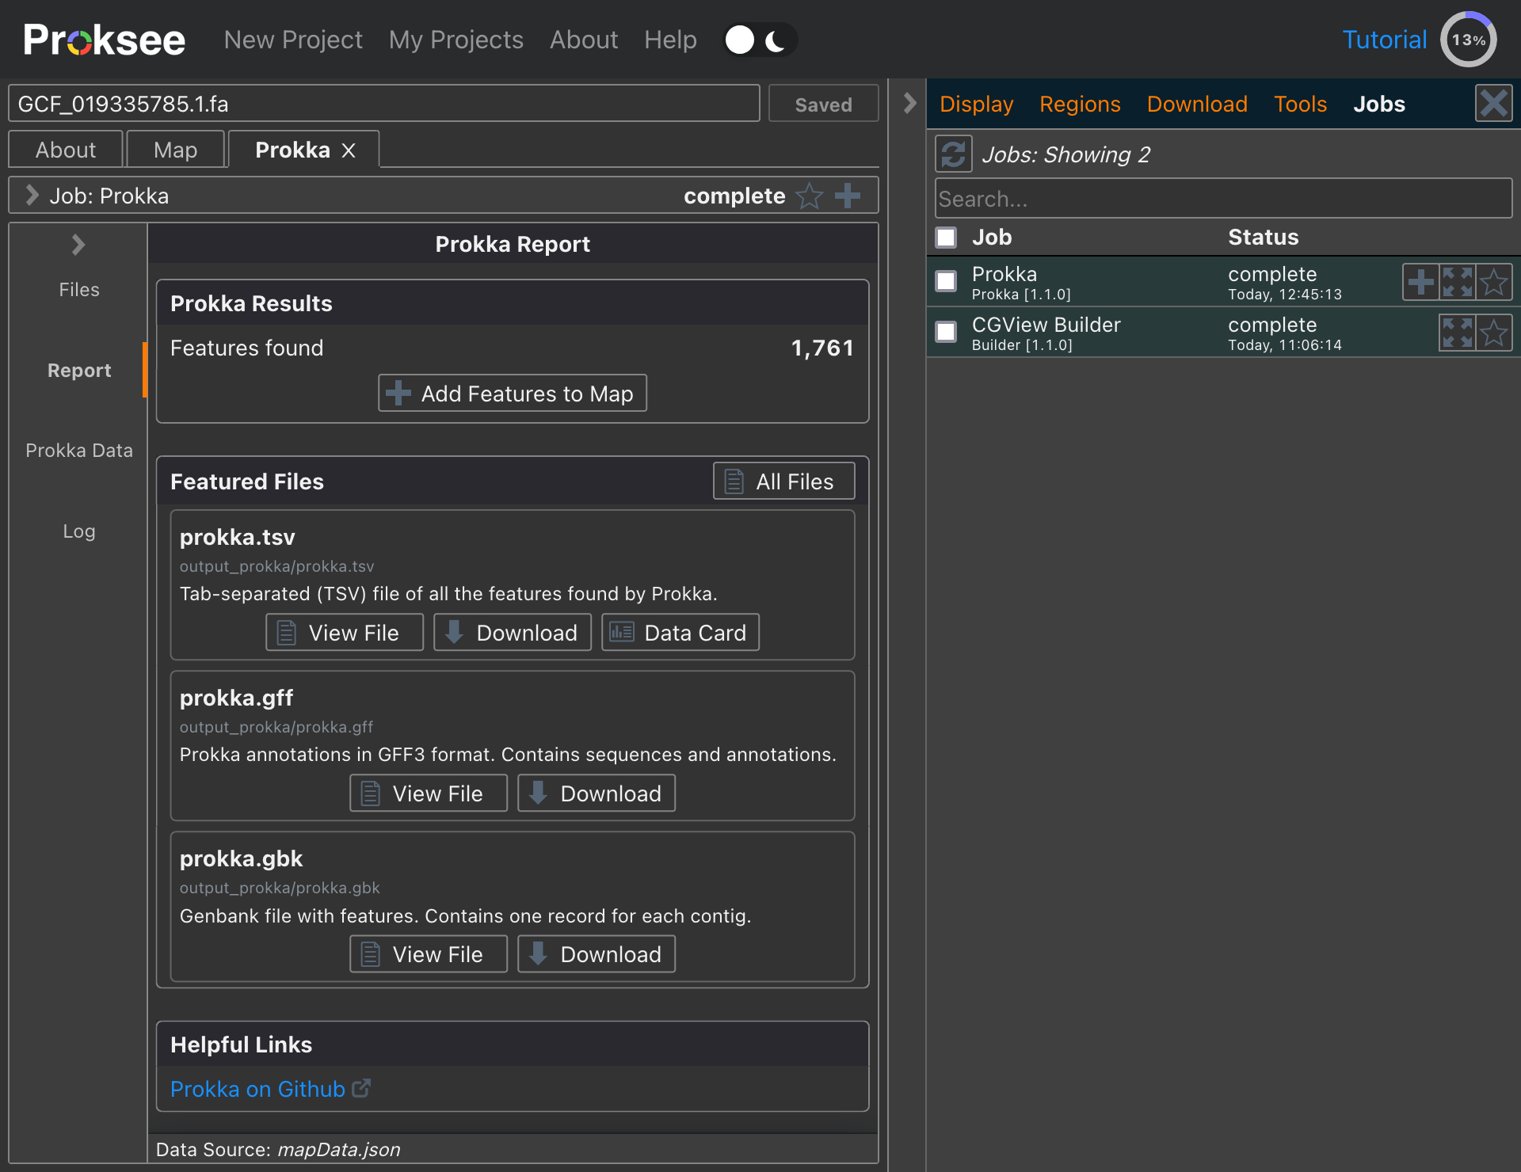
Task: Check the Prokka job checkbox
Action: (946, 281)
